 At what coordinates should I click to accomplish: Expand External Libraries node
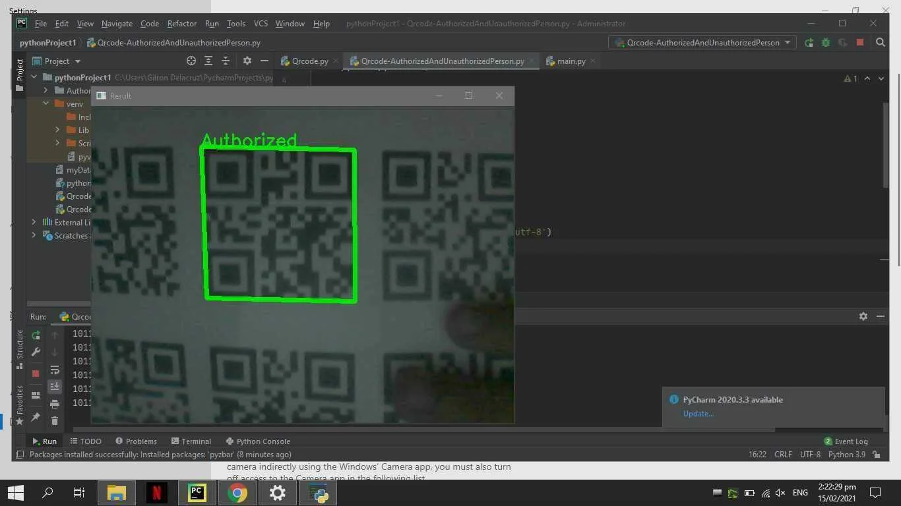(x=34, y=222)
